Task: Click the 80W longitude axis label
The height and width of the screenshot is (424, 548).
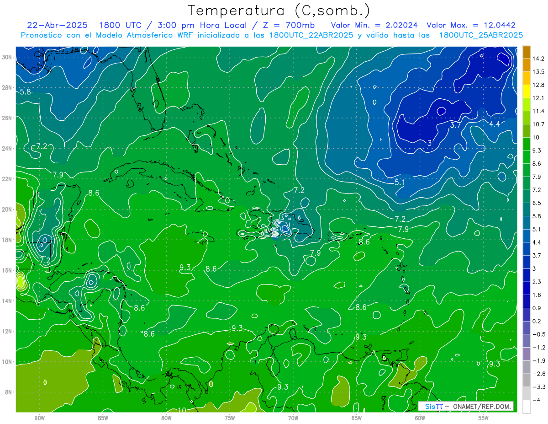Action: (166, 418)
